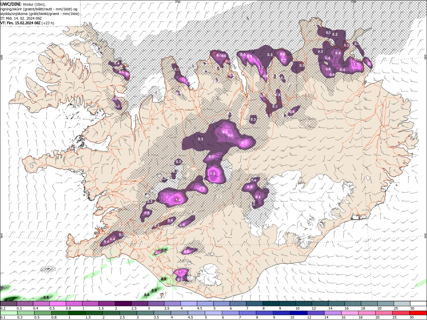427x320 pixels.
Task: Click the "1.3" snowfall value in the northeast
Action: click(x=356, y=65)
